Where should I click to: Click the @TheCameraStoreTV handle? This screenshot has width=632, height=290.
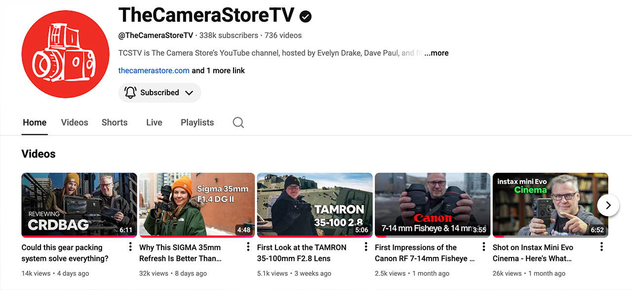point(156,36)
